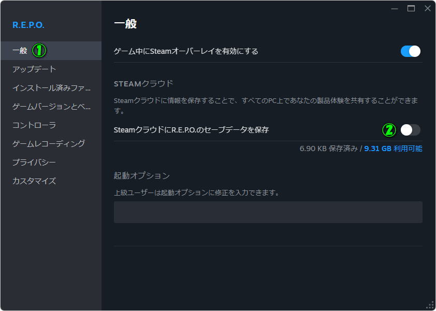Disable the Steamオーバーレイ toggle

tap(411, 51)
